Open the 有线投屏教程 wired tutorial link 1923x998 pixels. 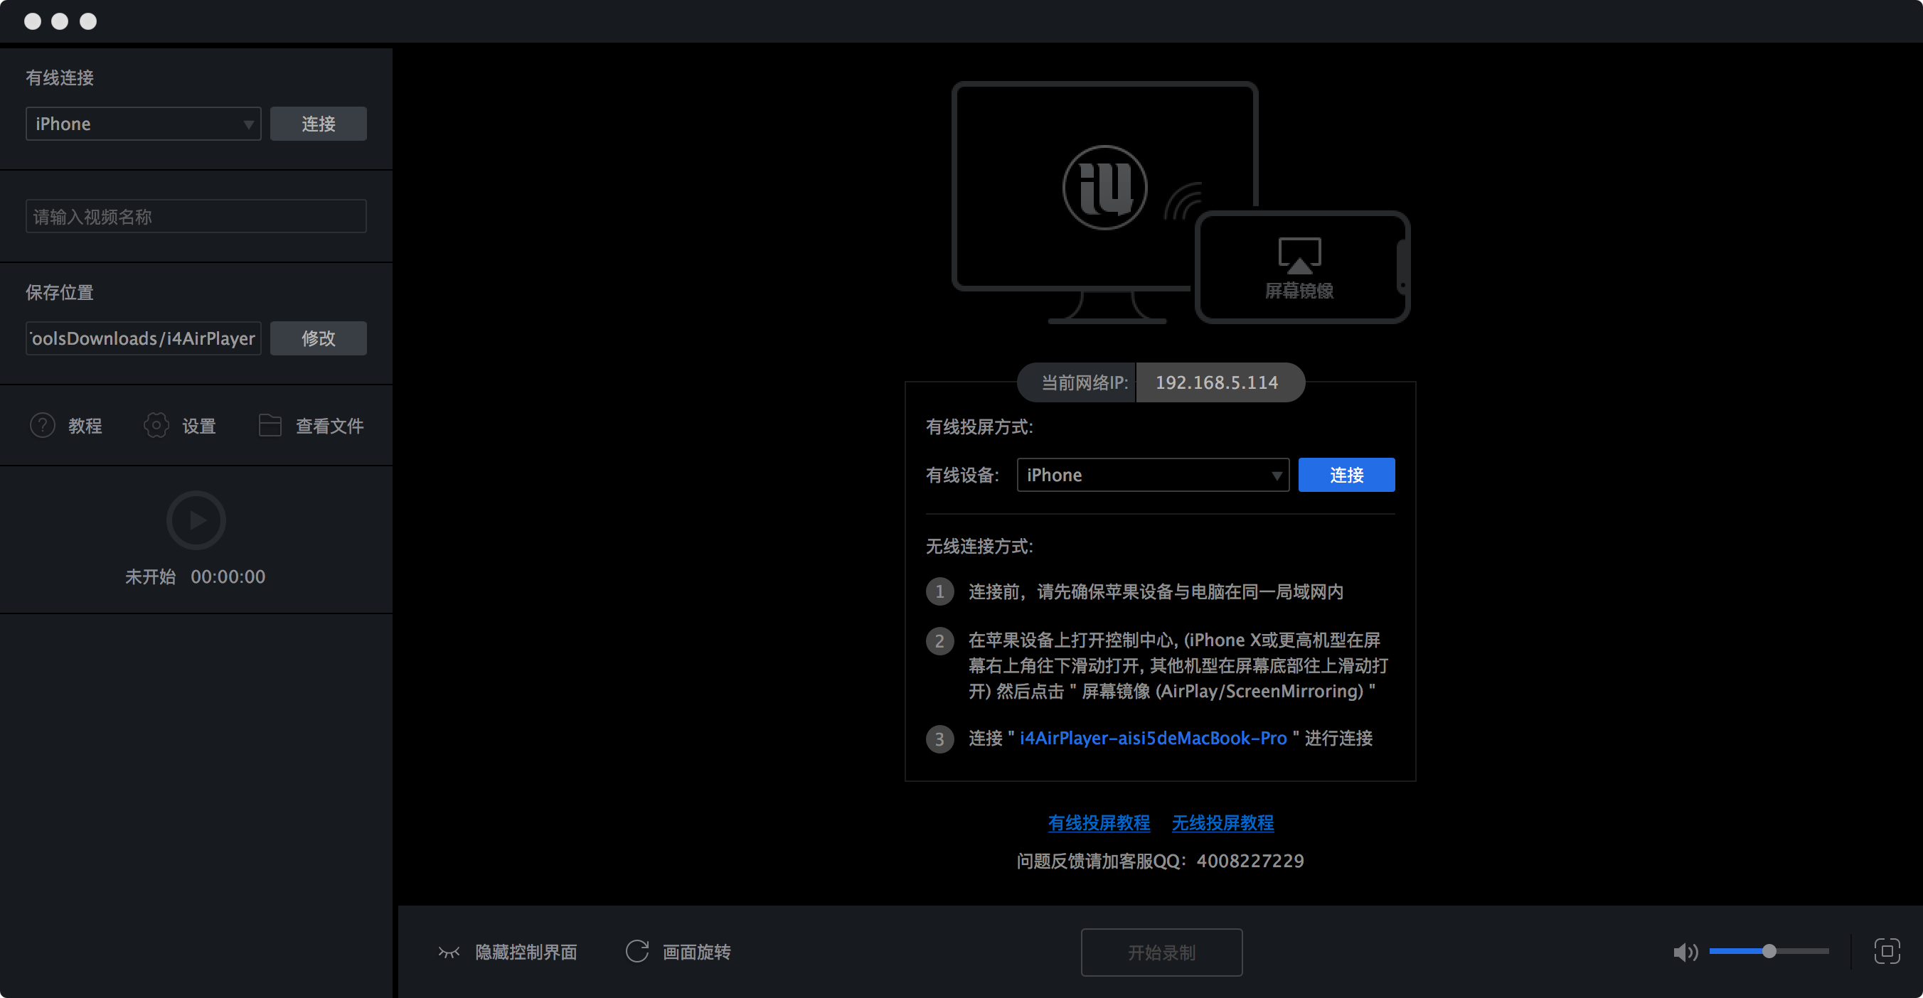(x=1099, y=822)
